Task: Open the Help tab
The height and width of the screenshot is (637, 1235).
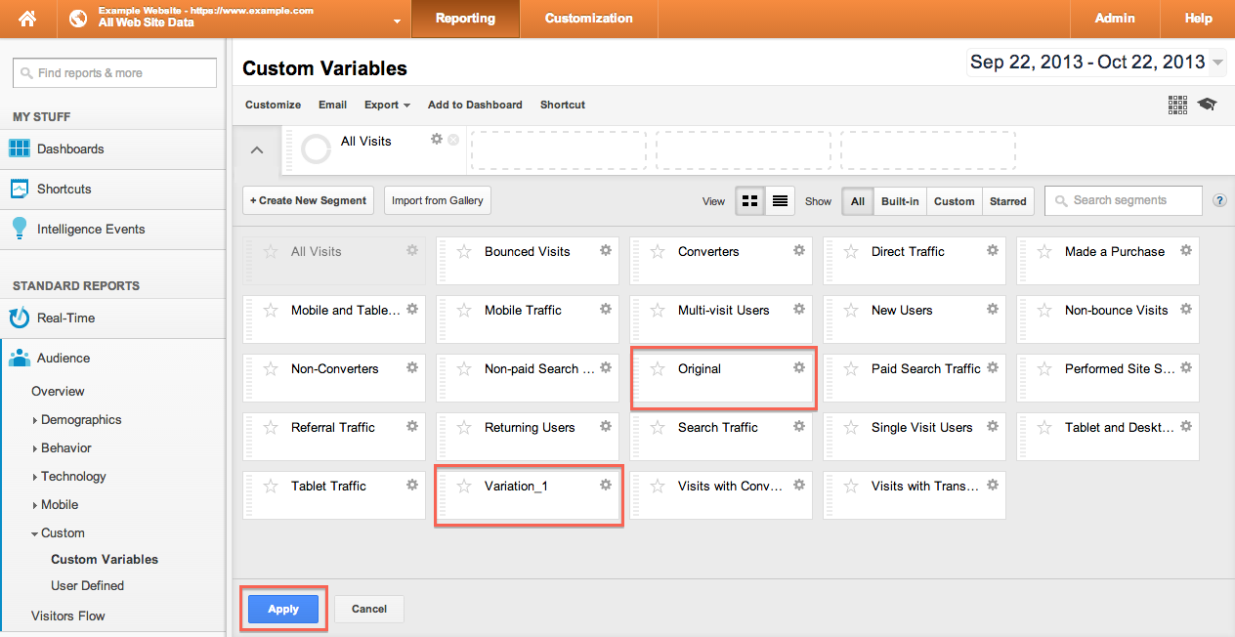Action: pos(1198,19)
